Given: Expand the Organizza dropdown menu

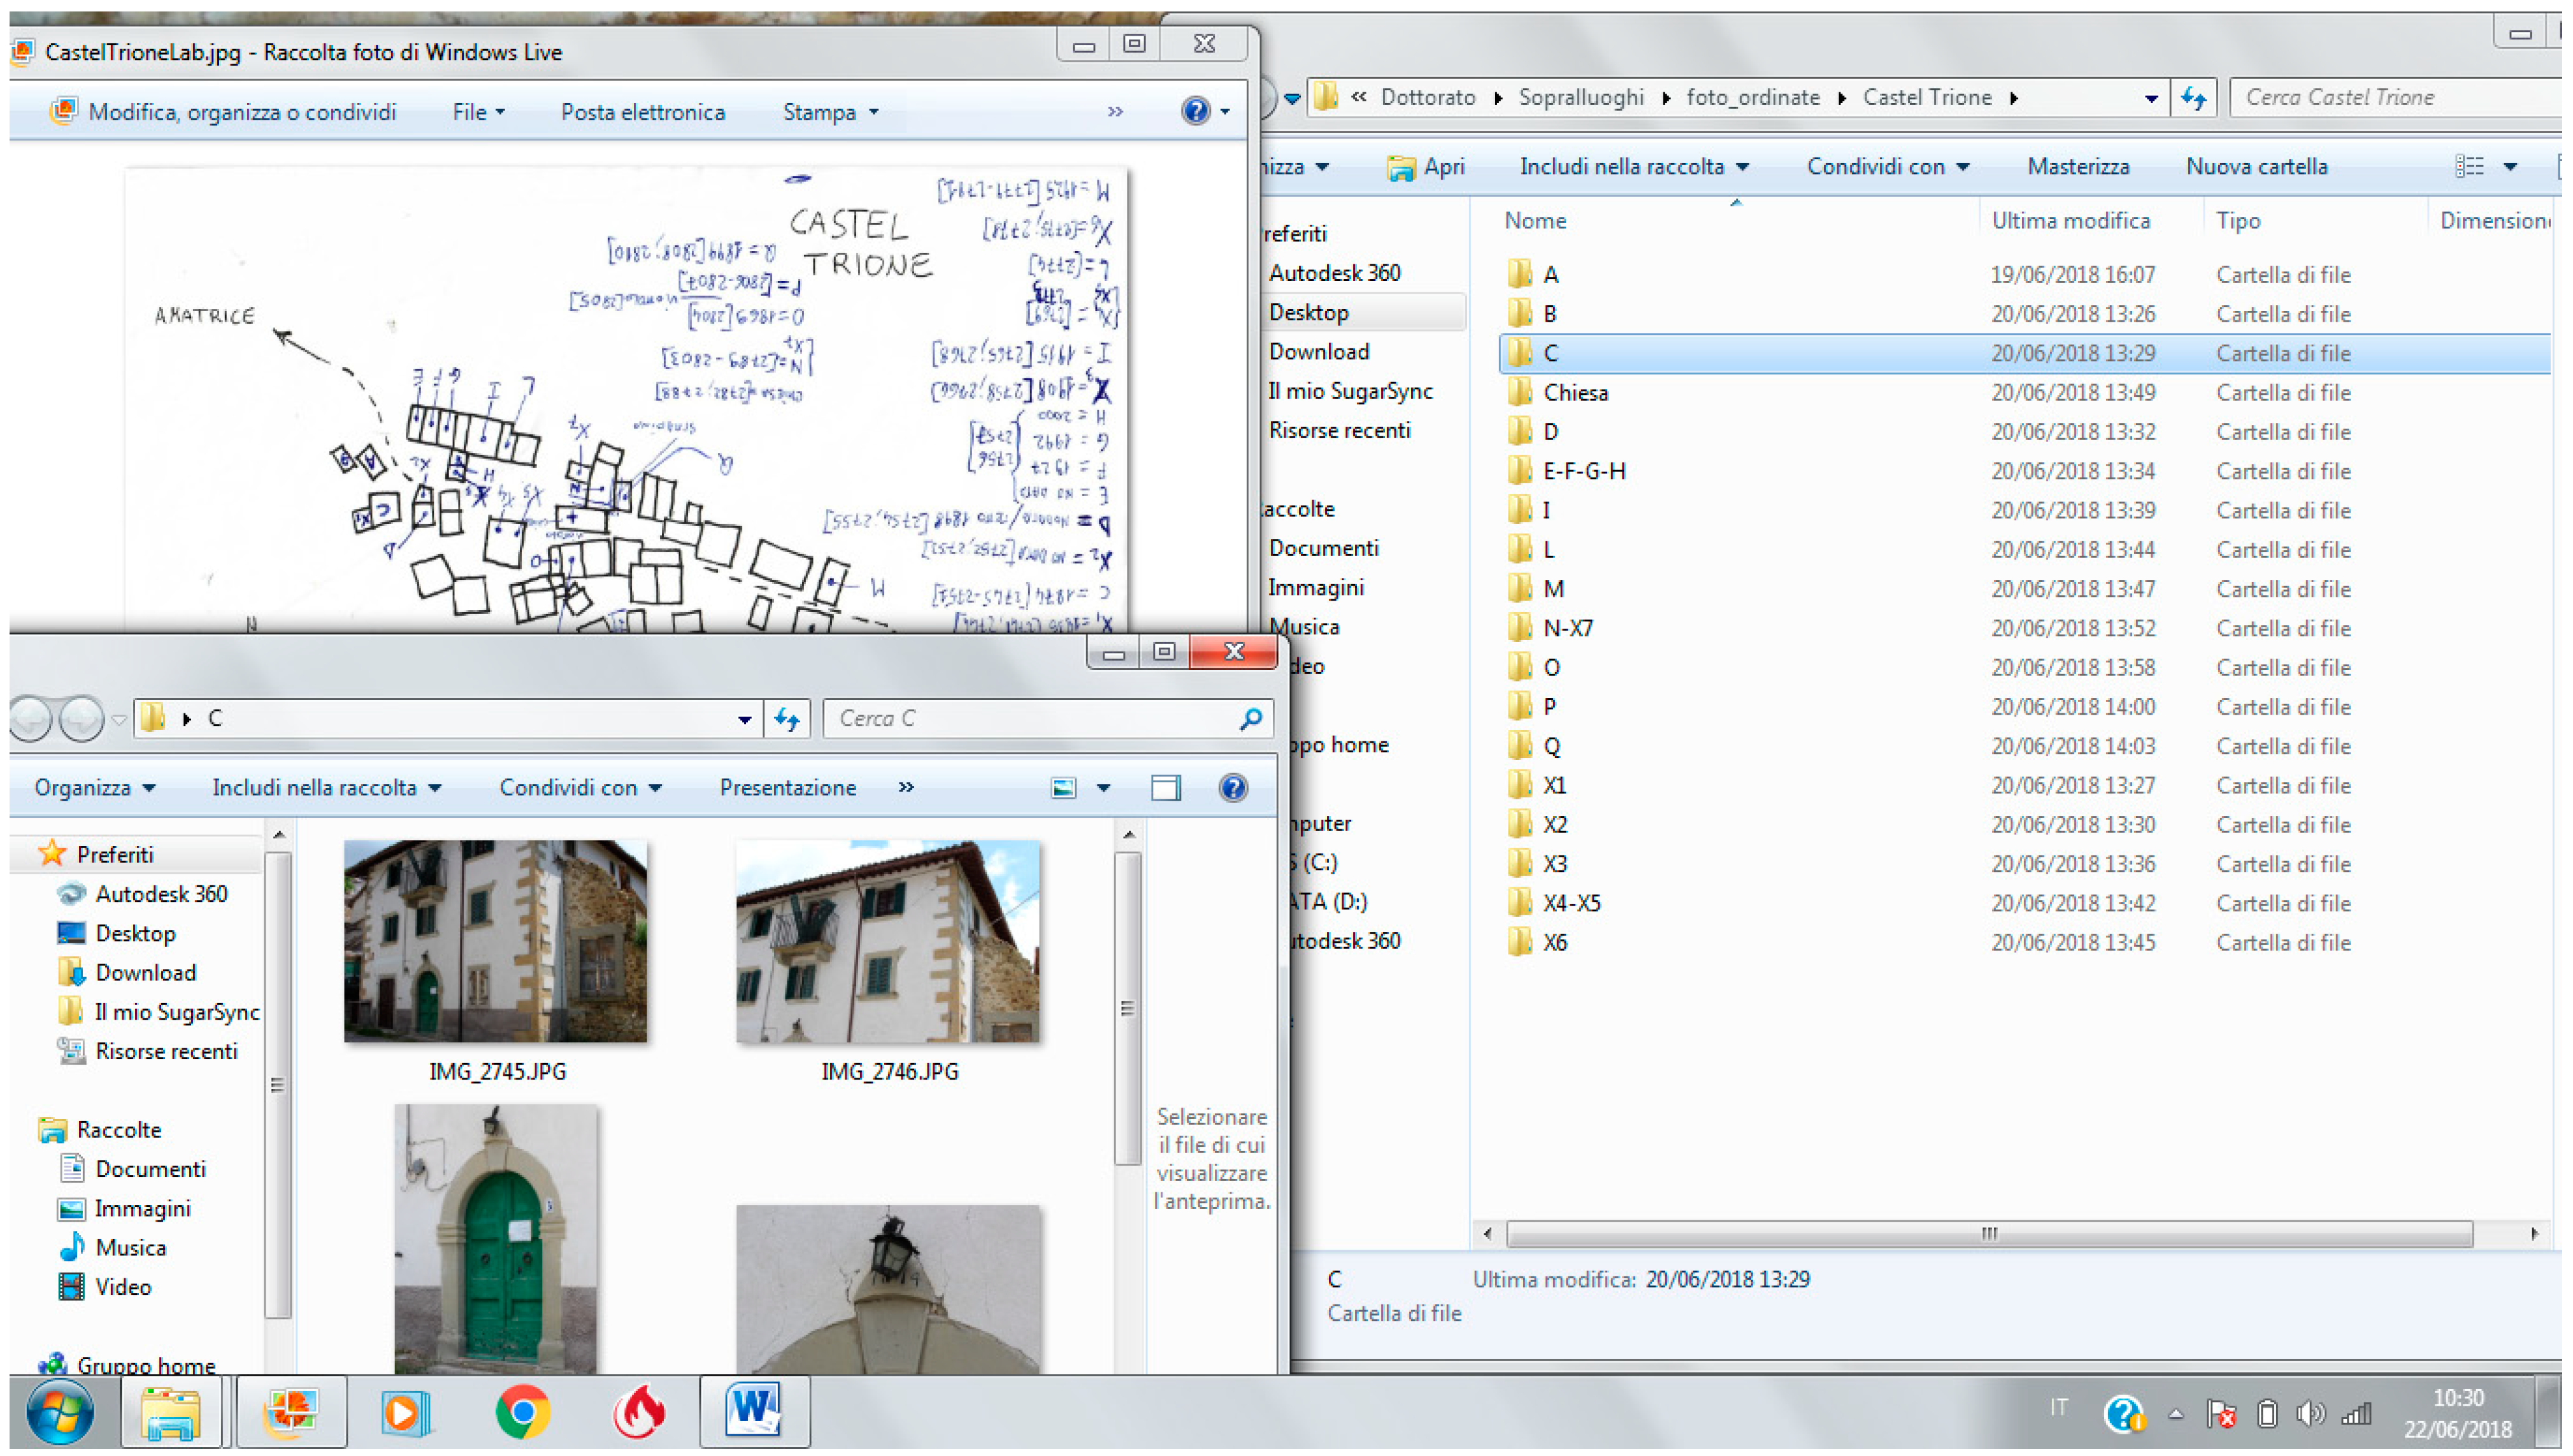Looking at the screenshot, I should click(95, 788).
